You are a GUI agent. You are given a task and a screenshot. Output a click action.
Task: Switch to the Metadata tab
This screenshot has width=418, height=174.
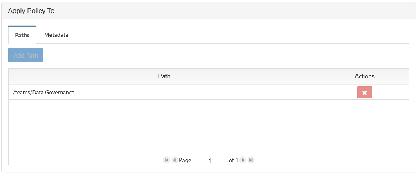pyautogui.click(x=56, y=35)
